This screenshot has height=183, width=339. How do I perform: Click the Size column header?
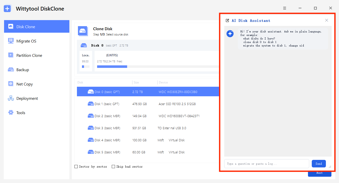click(136, 82)
